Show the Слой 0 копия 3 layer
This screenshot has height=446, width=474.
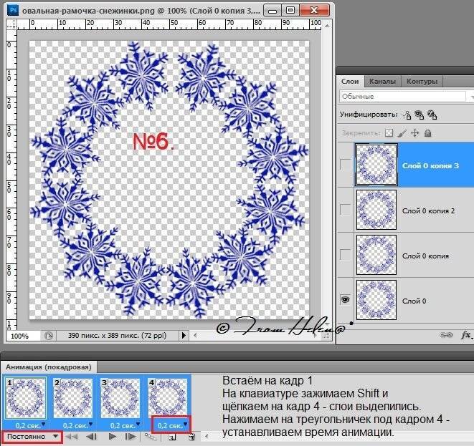[x=345, y=165]
